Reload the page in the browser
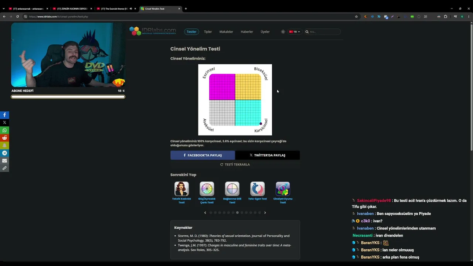The width and height of the screenshot is (473, 266). 17,17
